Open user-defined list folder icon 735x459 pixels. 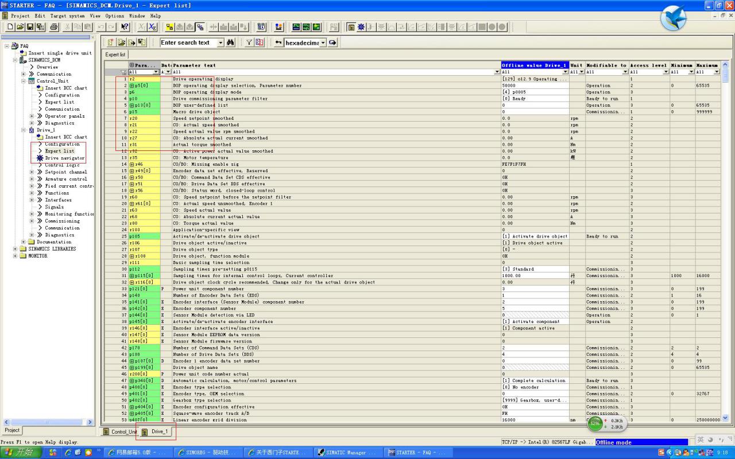pos(121,42)
